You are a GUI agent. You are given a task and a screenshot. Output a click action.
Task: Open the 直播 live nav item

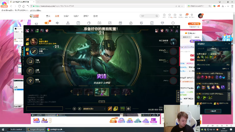(57, 16)
